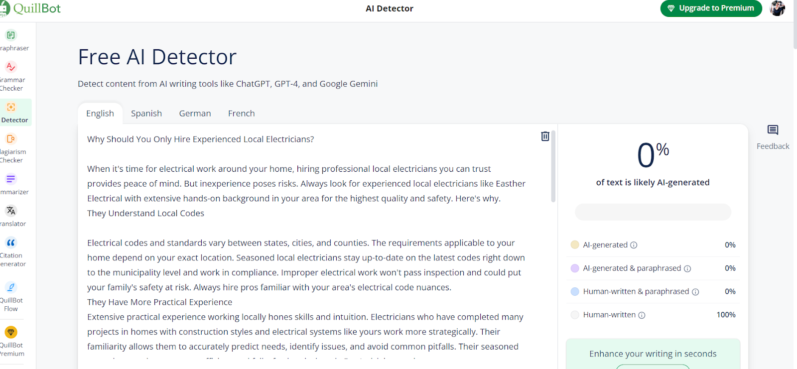The height and width of the screenshot is (369, 797).
Task: Switch to the Spanish tab
Action: point(146,114)
